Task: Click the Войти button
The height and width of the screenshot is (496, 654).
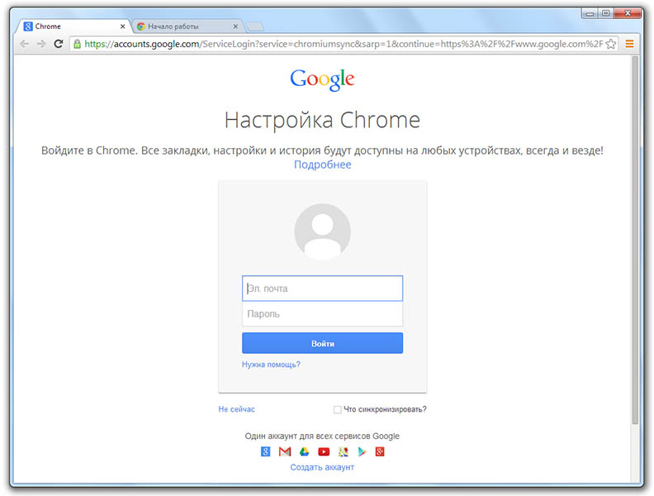Action: pos(322,343)
